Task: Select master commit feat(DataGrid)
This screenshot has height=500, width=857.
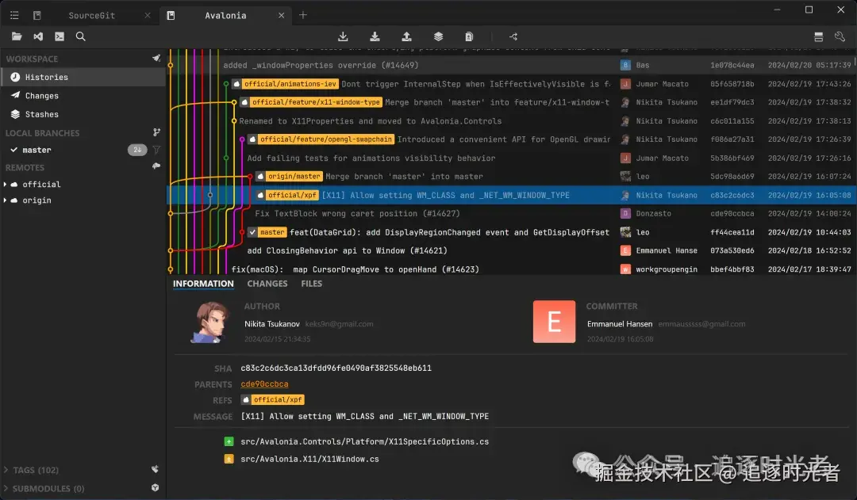Action: click(511, 232)
